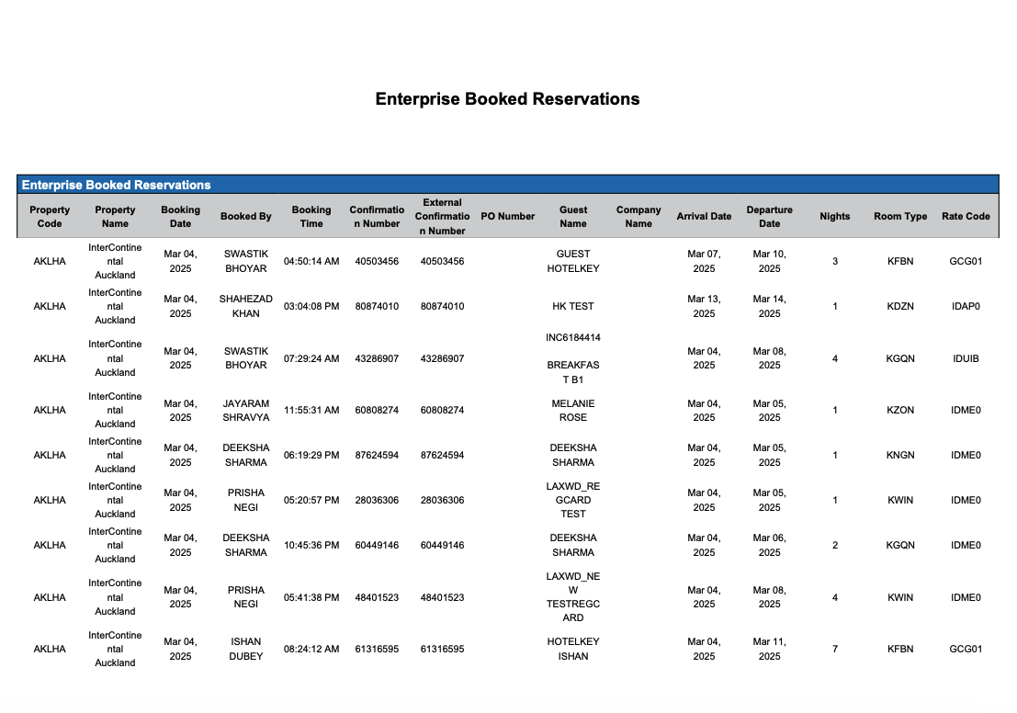This screenshot has width=1017, height=713.
Task: Select the Booked By column header
Action: coord(245,217)
